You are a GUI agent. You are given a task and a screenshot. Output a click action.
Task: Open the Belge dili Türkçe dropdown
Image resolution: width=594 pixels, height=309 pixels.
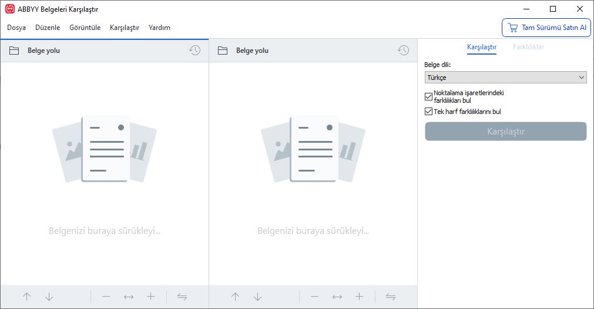click(506, 78)
